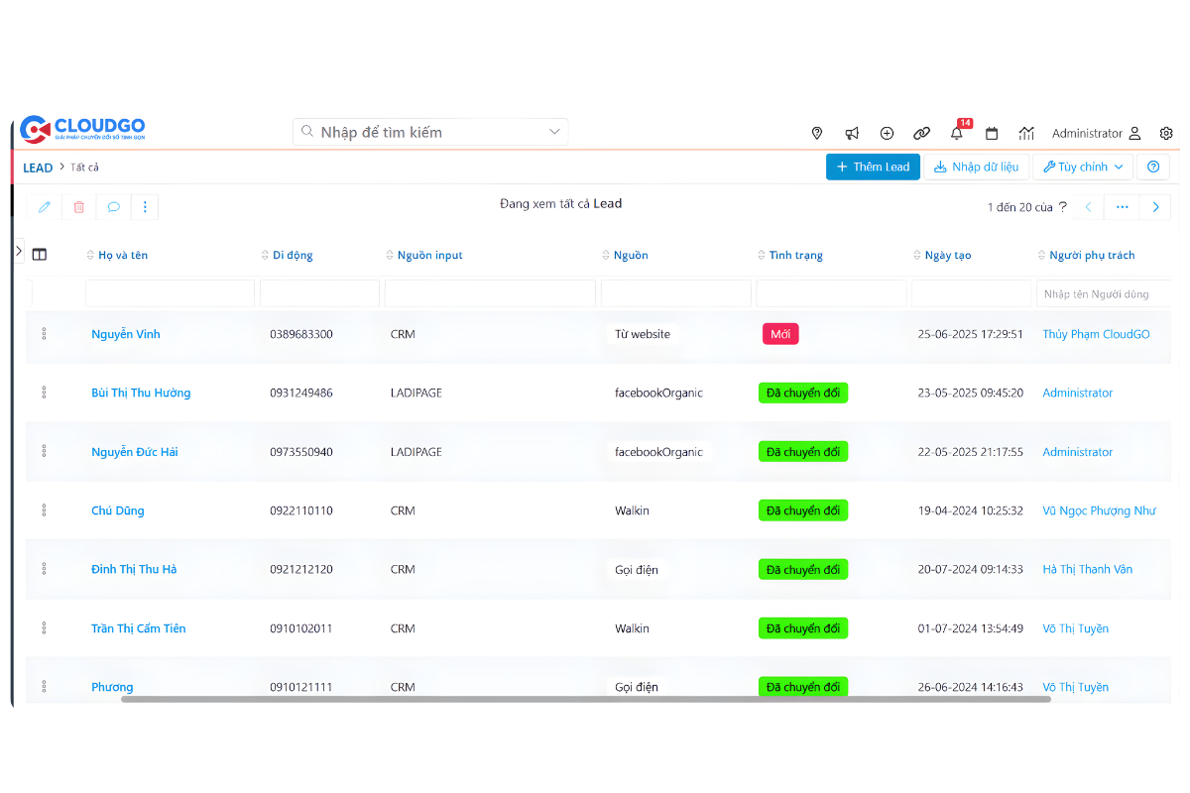Open the chart reports icon
1190x793 pixels.
click(x=1026, y=133)
